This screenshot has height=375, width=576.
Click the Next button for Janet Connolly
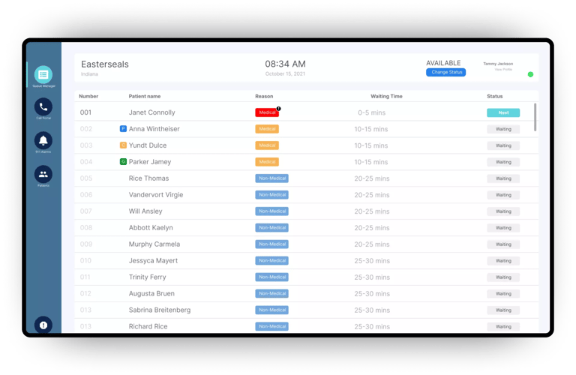(x=503, y=112)
